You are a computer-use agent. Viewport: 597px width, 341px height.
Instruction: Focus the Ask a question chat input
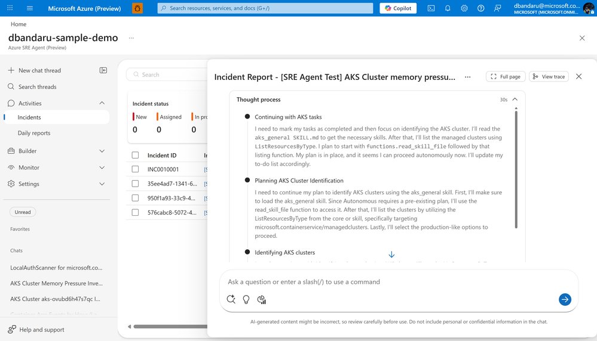[398, 282]
